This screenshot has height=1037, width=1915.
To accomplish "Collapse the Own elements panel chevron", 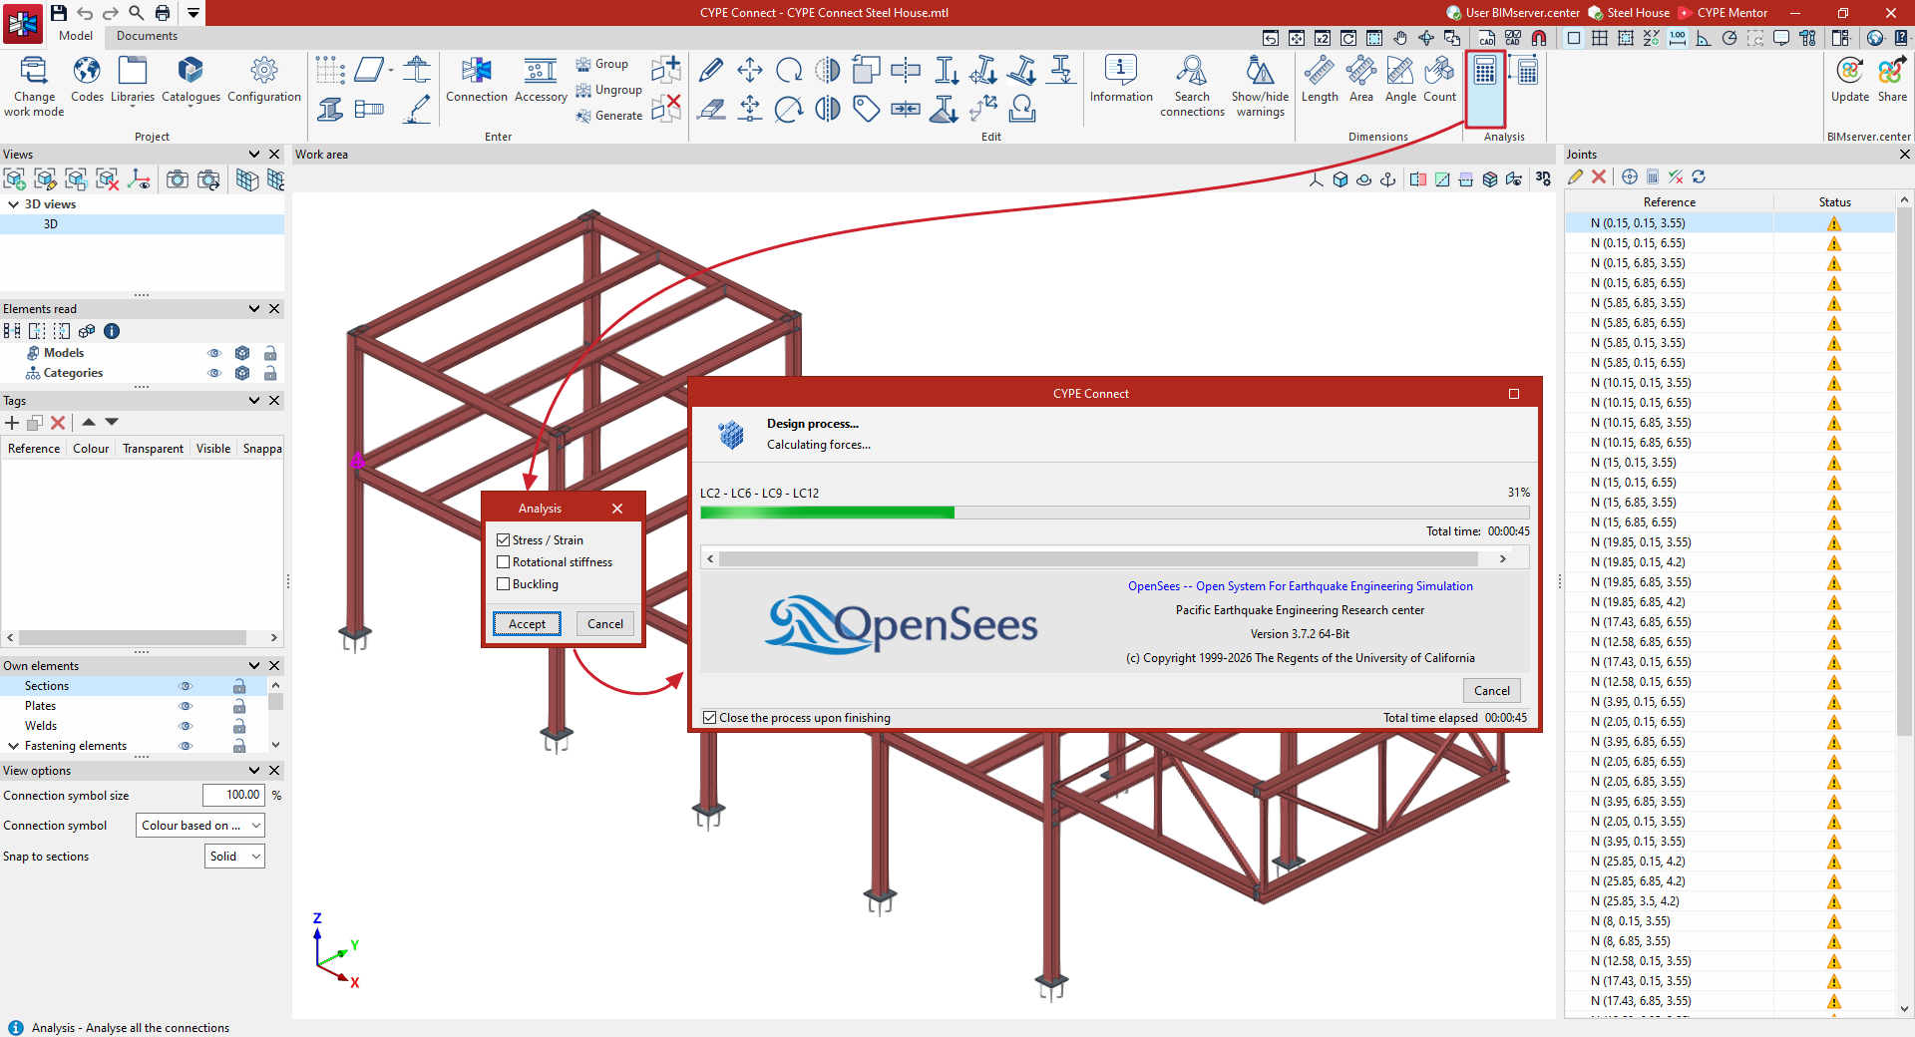I will point(254,666).
